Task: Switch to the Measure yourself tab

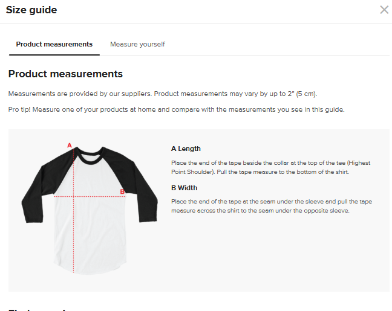Action: (137, 44)
